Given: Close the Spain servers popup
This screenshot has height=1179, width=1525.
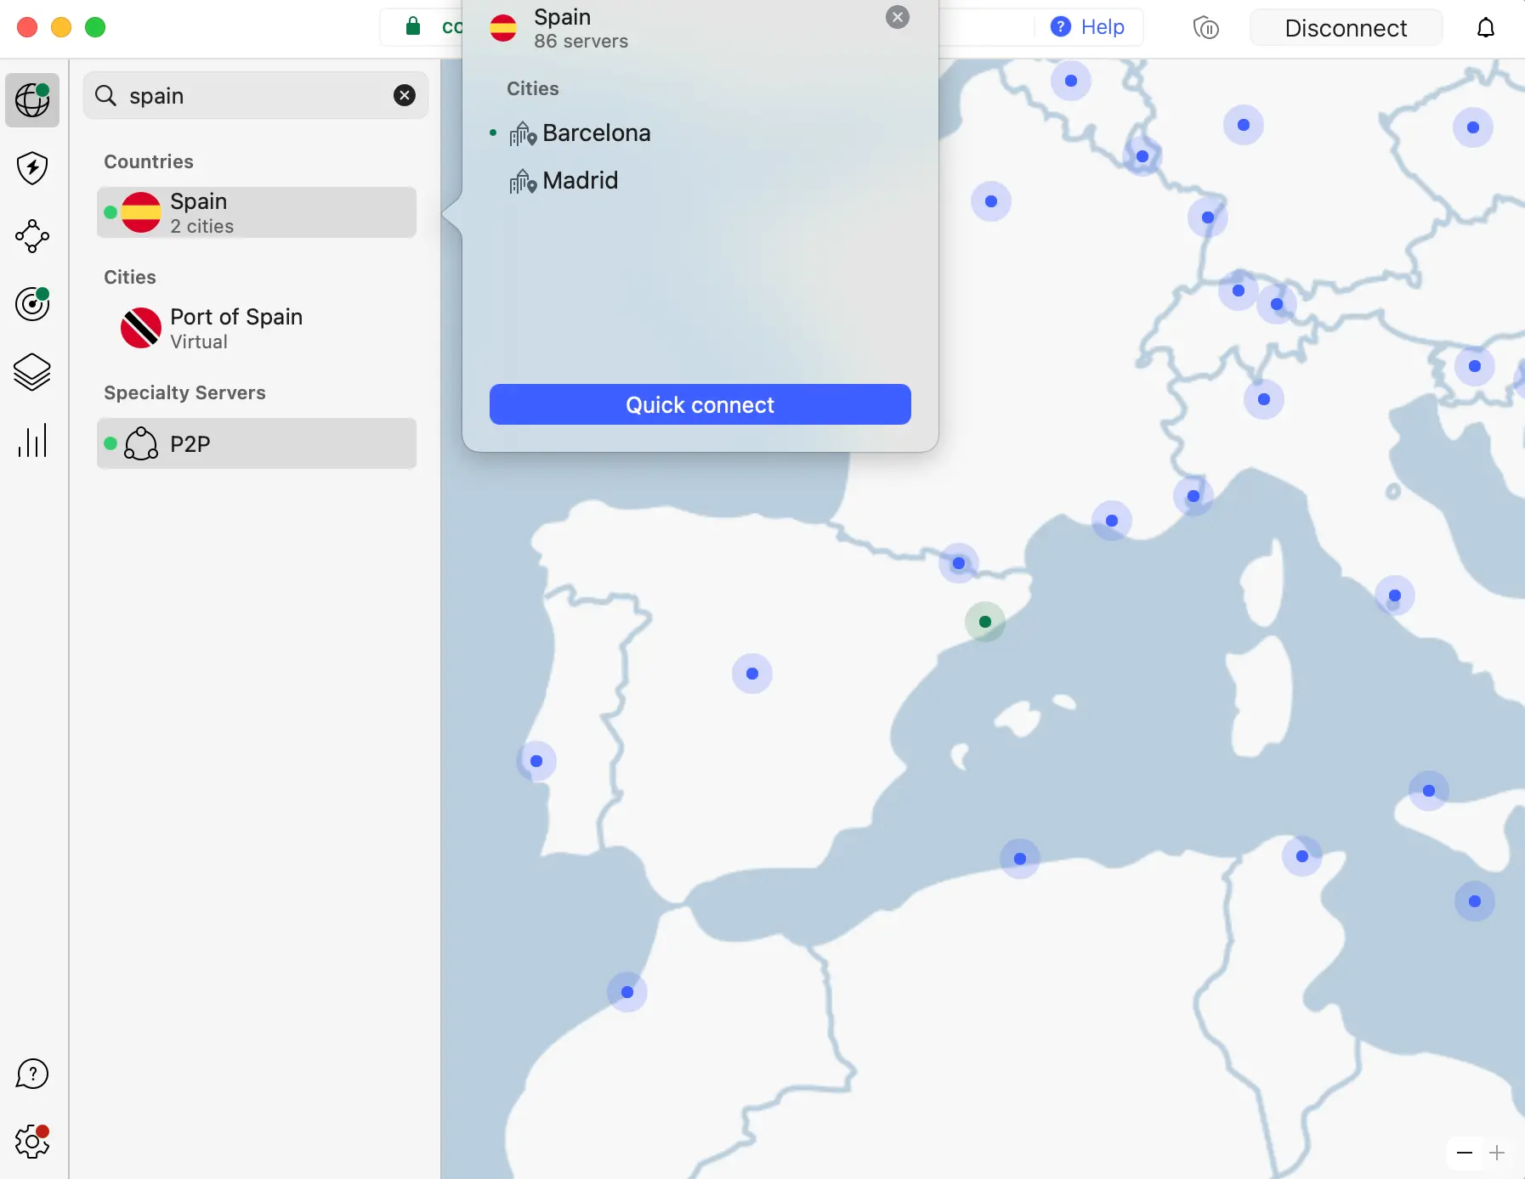Looking at the screenshot, I should 897,17.
